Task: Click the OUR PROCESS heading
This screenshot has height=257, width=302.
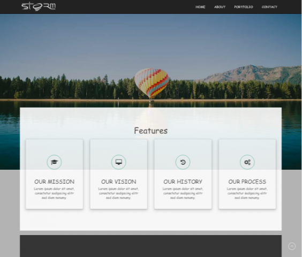Action: 247,182
